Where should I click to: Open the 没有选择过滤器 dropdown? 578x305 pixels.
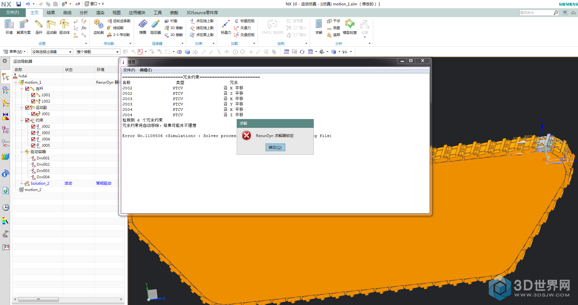(x=52, y=52)
